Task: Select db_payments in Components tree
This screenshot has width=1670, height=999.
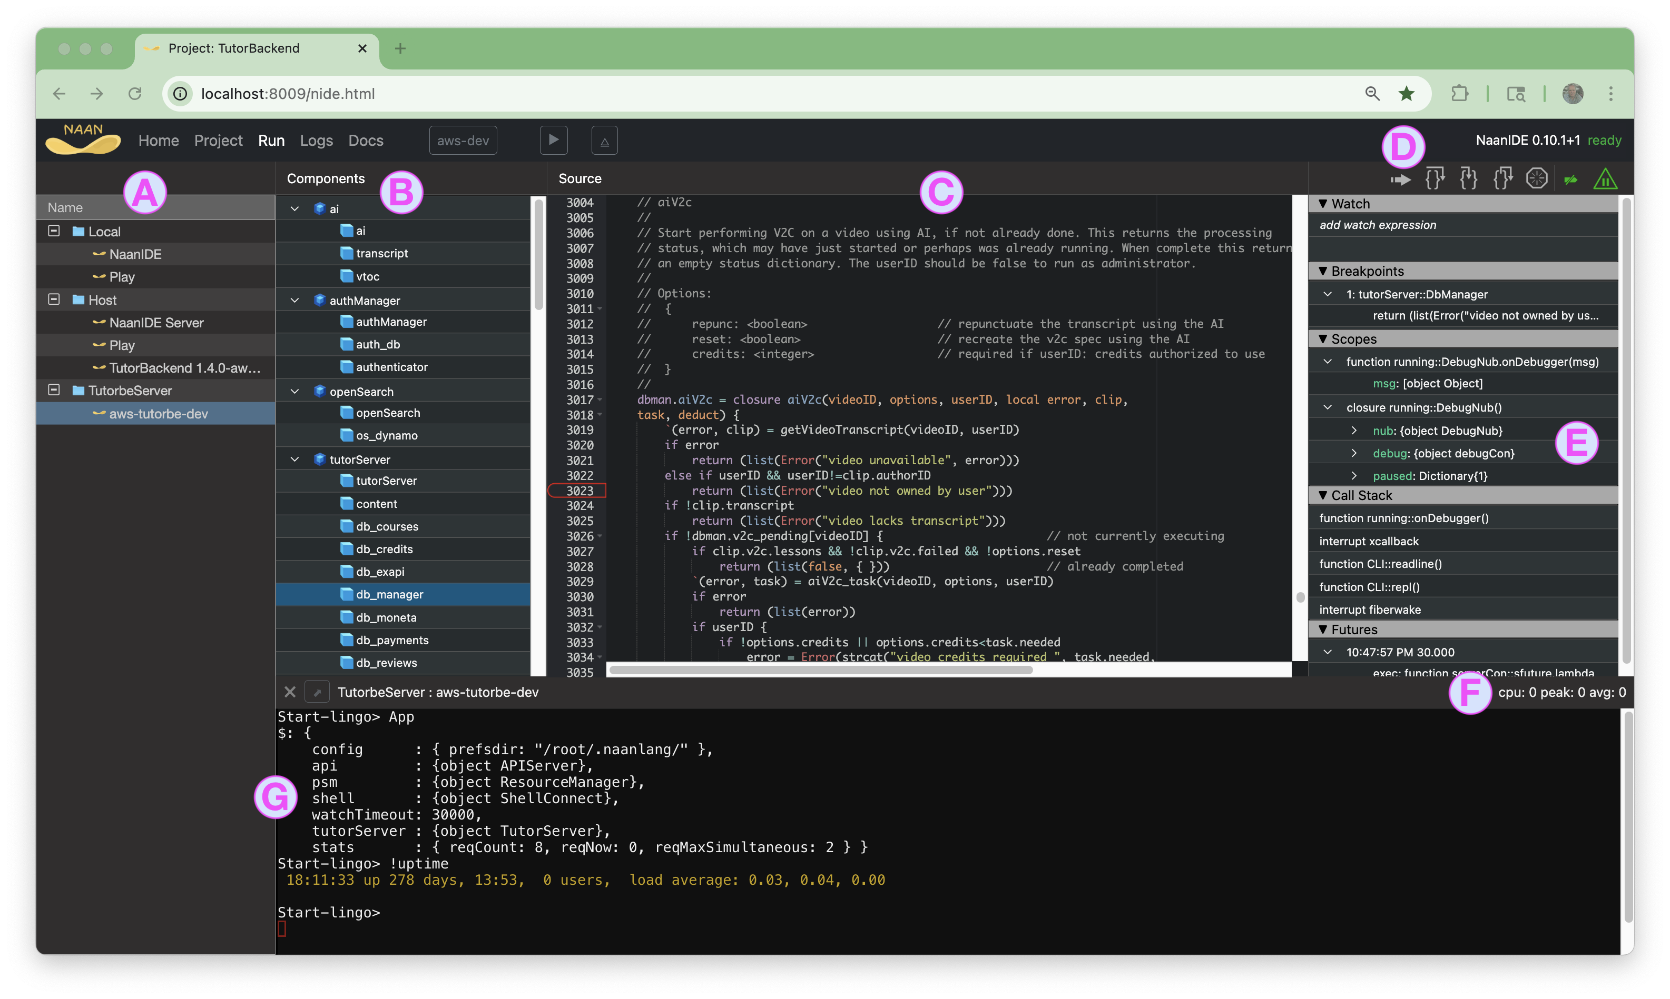Action: (392, 640)
